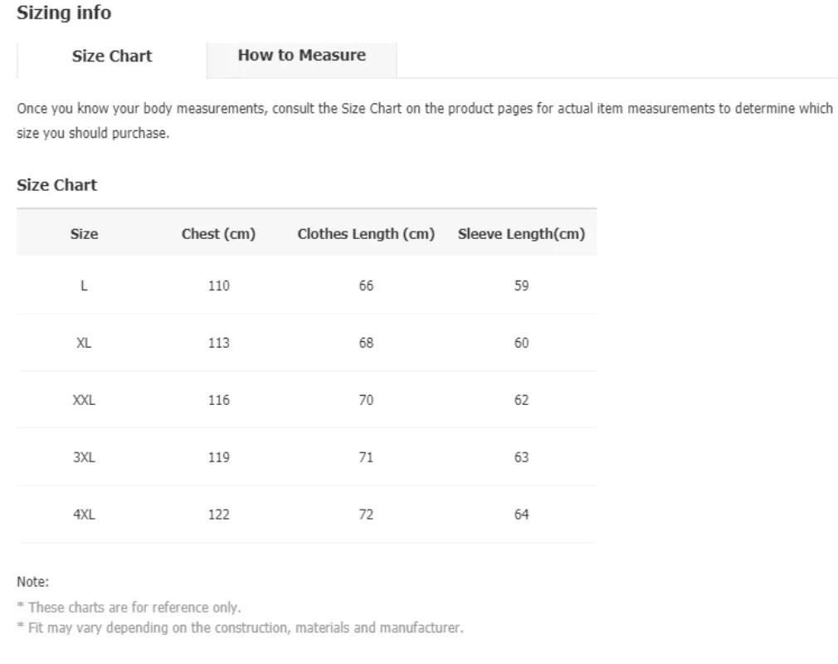Select the Sleeve Length(cm) column header
The width and height of the screenshot is (838, 664).
520,233
